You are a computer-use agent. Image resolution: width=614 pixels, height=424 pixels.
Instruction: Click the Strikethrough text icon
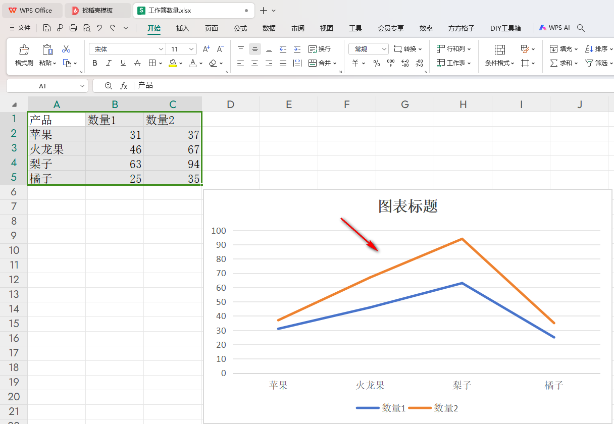137,63
